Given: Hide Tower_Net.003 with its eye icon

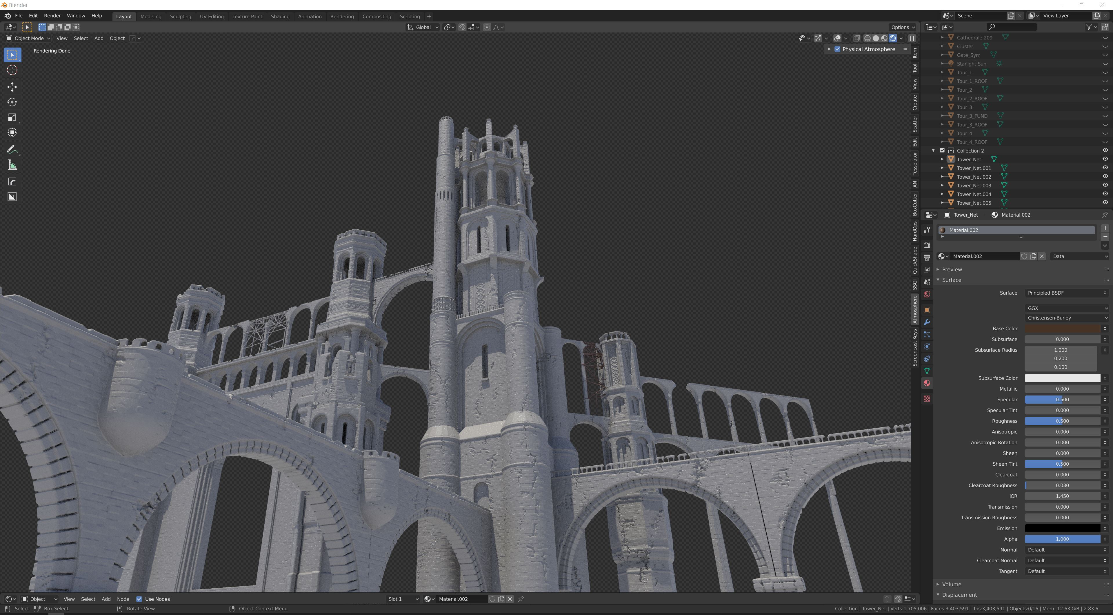Looking at the screenshot, I should click(x=1105, y=185).
